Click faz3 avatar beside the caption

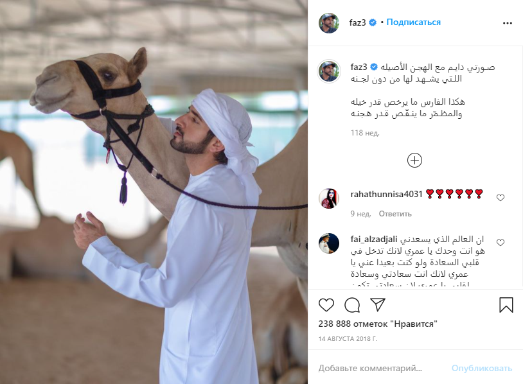click(x=329, y=71)
